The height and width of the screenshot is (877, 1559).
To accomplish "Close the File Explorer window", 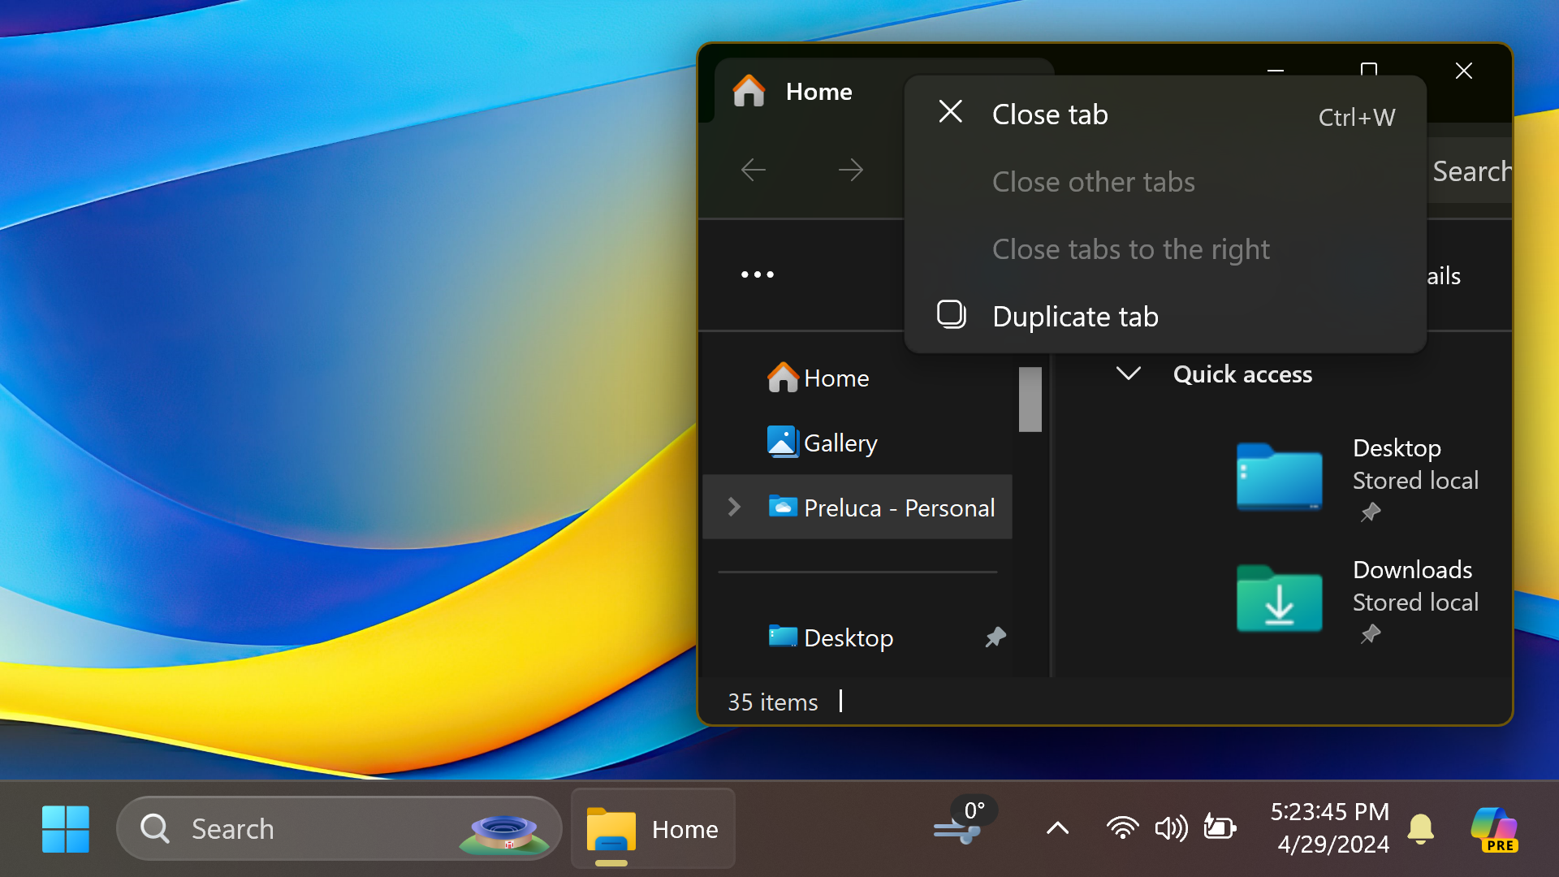I will click(x=1464, y=71).
